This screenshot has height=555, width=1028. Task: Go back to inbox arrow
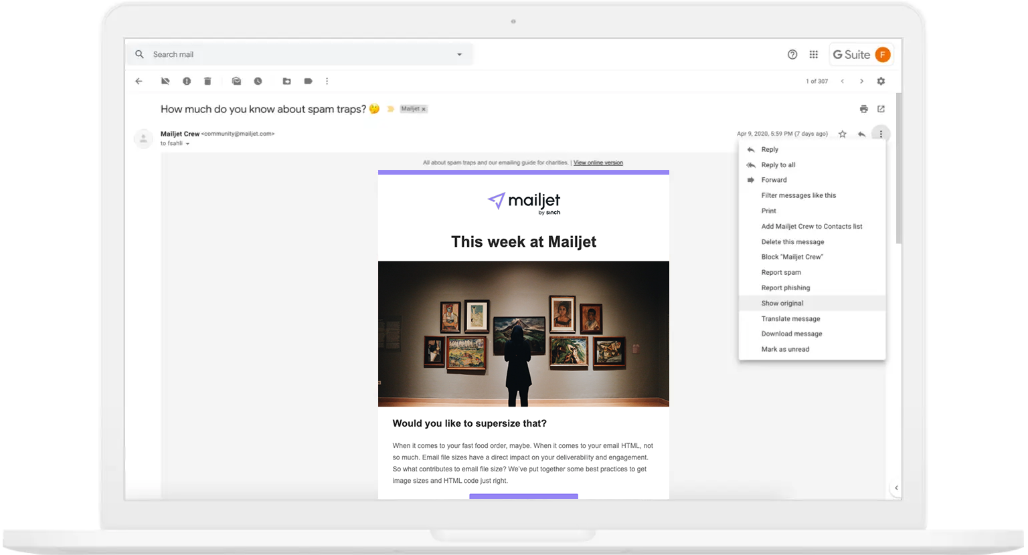click(139, 81)
